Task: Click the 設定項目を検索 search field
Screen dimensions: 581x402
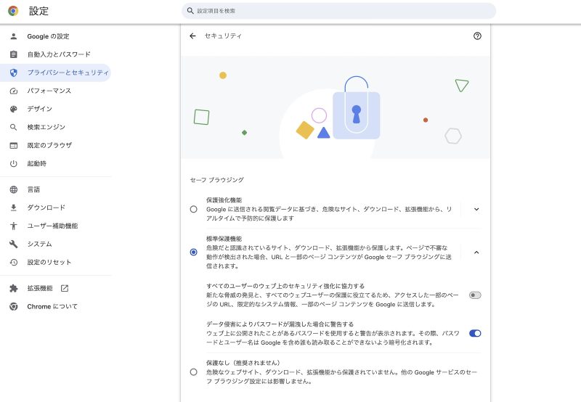Action: 338,11
